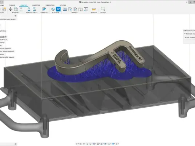Viewport: 195px width, 146px height.
Task: Open the PRINT SETTINGS dropdown menu
Action: point(32,13)
